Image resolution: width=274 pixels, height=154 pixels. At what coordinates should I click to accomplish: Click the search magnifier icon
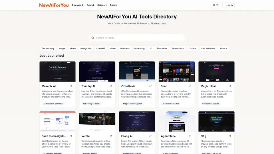point(93,38)
